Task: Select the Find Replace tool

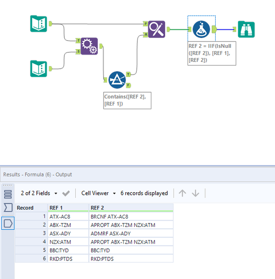Action: pyautogui.click(x=156, y=29)
